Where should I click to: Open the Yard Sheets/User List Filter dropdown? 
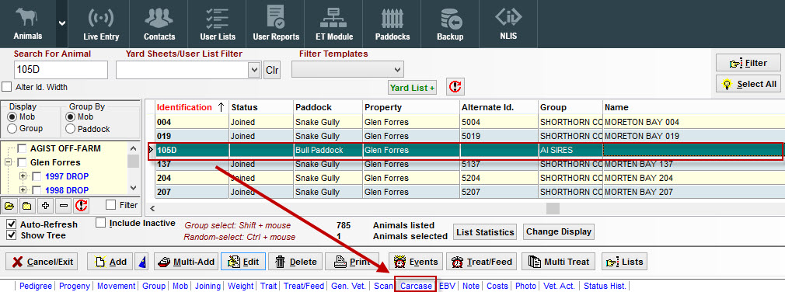[254, 70]
